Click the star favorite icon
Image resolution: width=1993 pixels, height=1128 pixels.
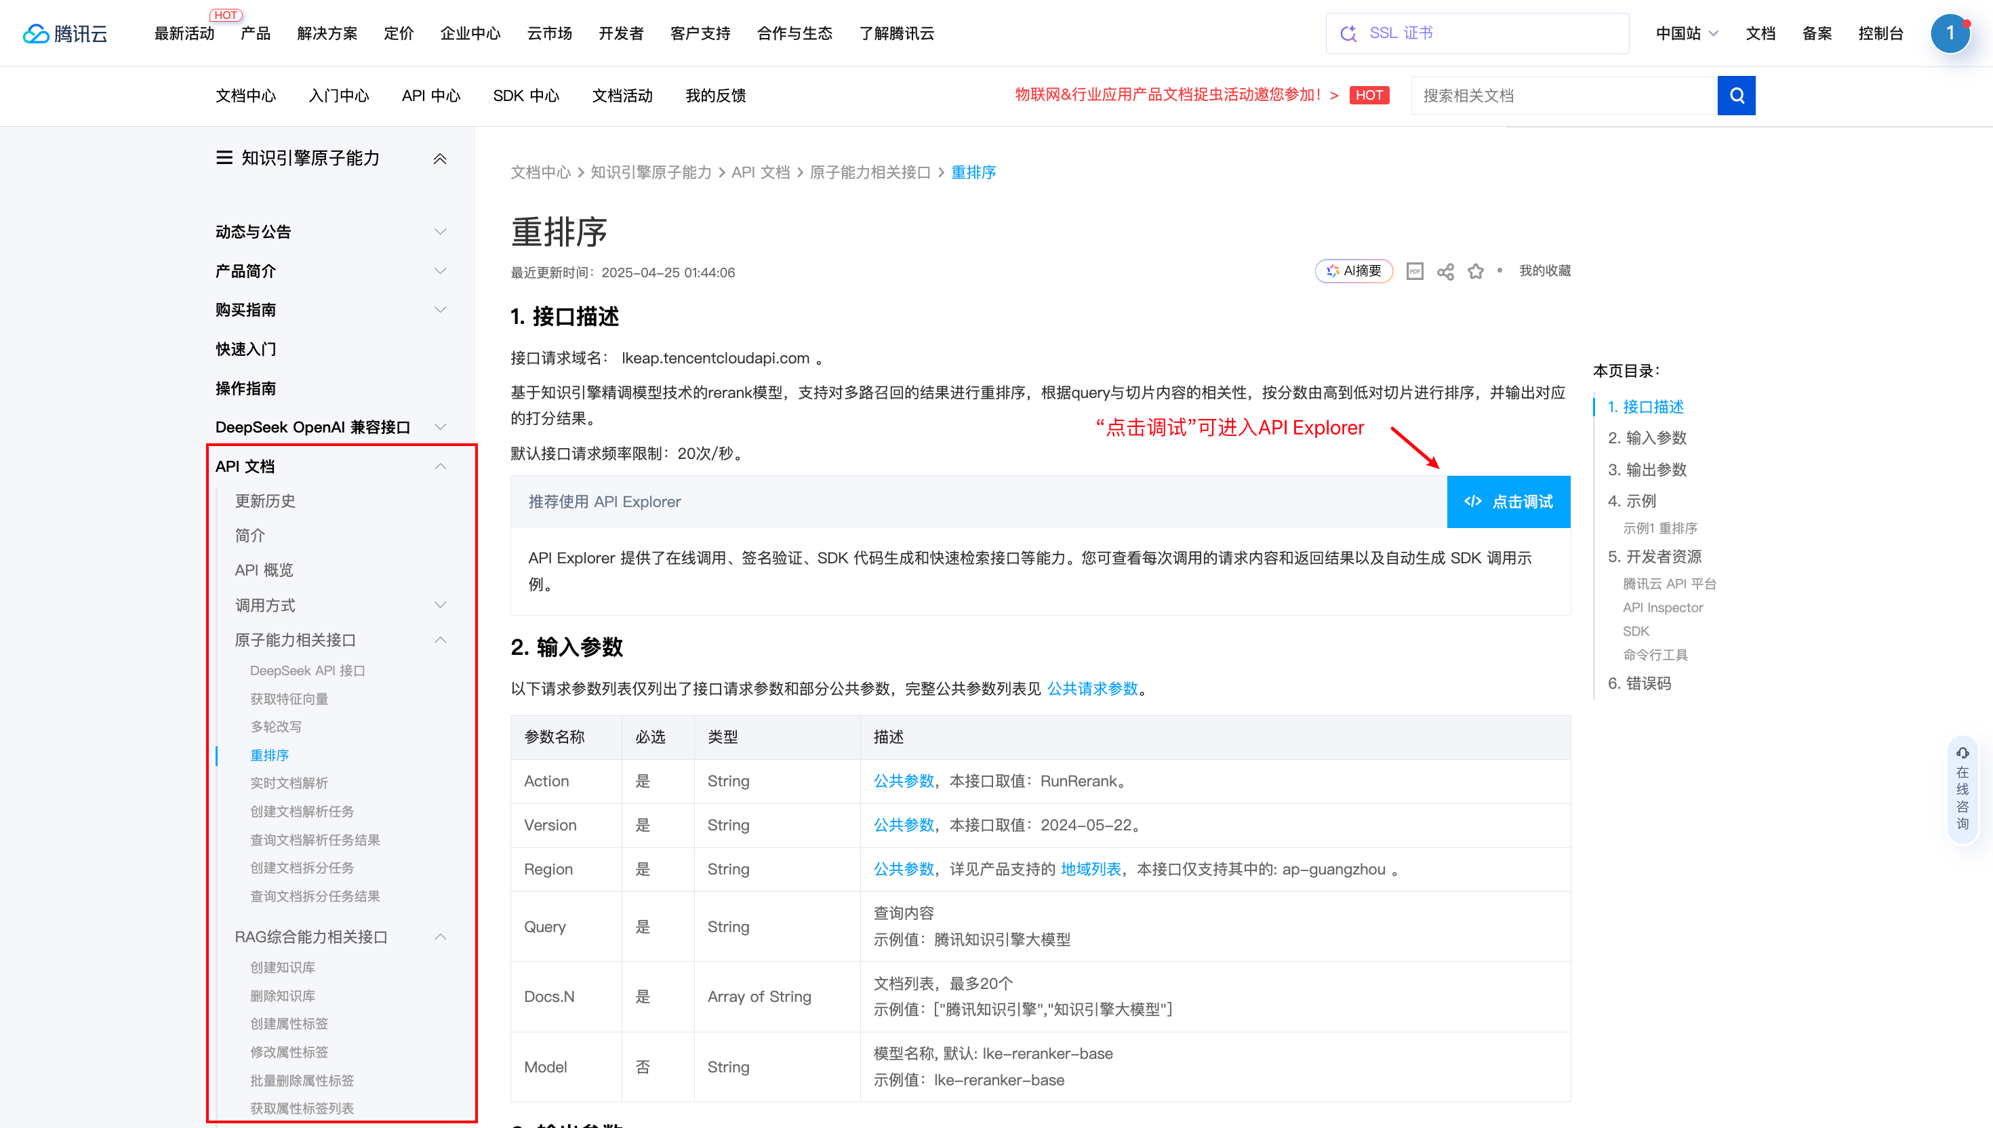point(1475,271)
